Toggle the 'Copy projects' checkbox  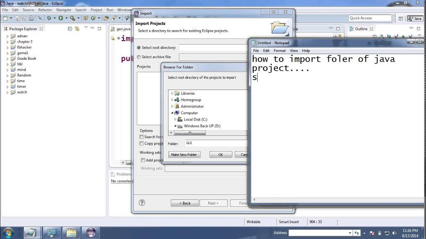tap(141, 143)
